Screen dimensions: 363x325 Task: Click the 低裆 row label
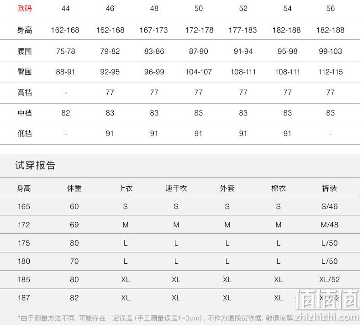coord(24,134)
